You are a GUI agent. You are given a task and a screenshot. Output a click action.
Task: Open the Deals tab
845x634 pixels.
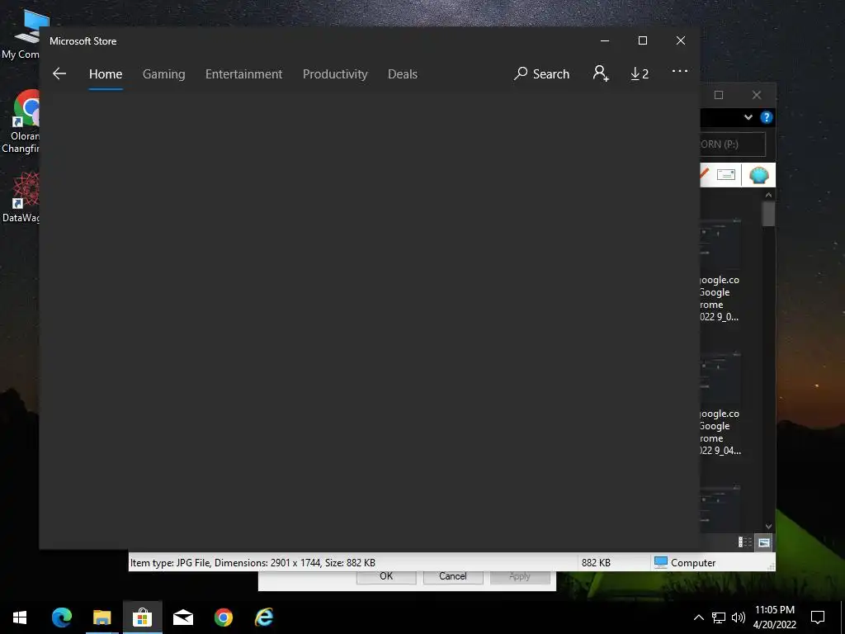pos(403,73)
